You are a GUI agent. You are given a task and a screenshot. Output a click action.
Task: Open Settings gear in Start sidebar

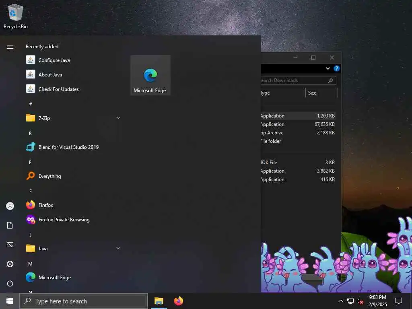(10, 264)
